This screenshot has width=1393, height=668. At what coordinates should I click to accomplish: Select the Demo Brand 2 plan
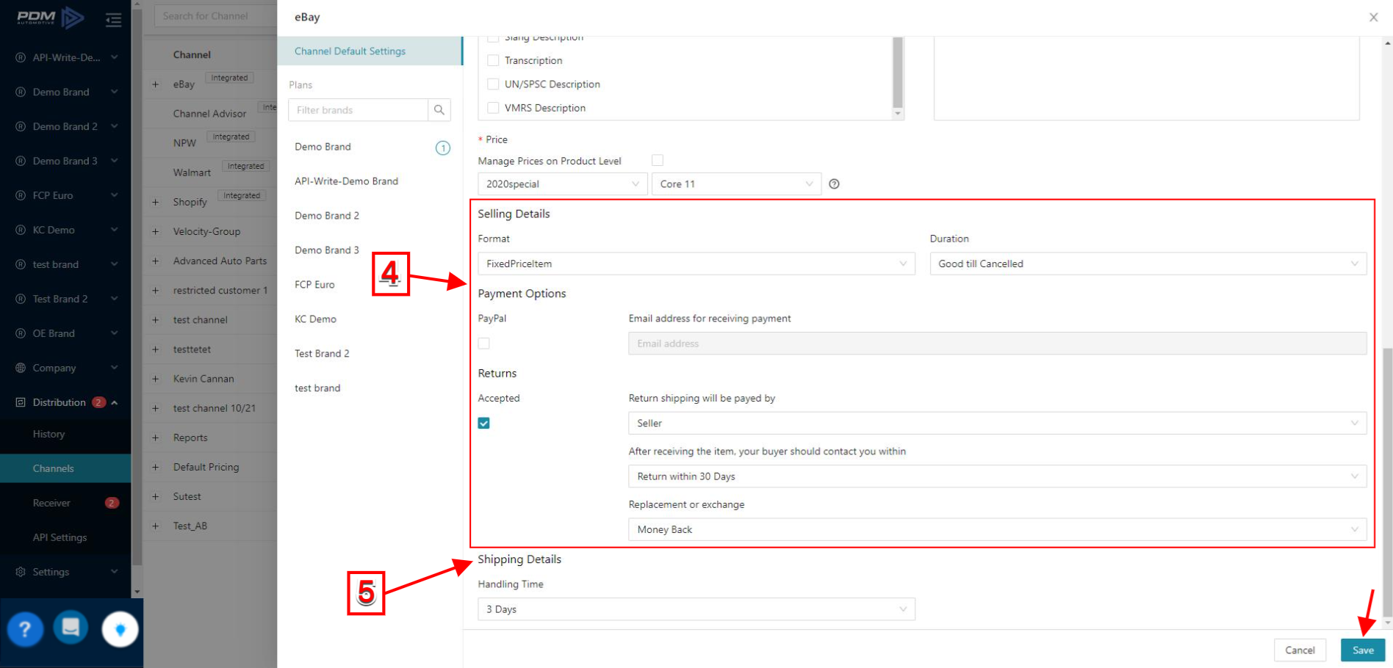point(327,216)
